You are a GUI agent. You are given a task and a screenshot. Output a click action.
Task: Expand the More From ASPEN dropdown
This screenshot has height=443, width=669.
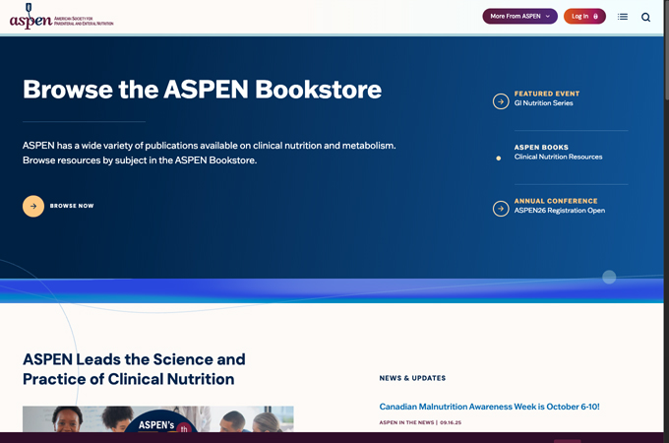(519, 16)
